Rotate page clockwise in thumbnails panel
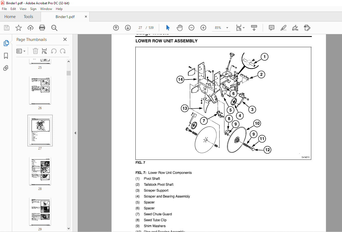 point(63,51)
